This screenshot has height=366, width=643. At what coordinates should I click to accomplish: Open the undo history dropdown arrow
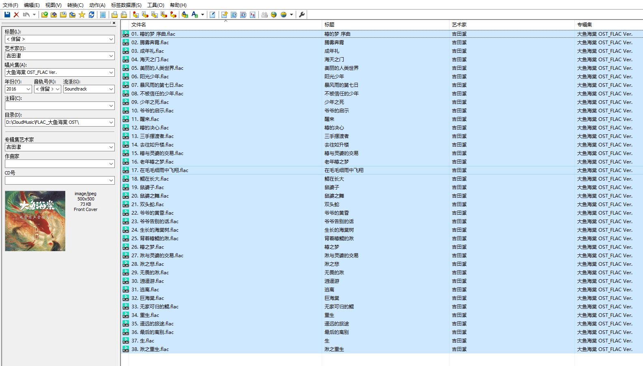point(34,15)
